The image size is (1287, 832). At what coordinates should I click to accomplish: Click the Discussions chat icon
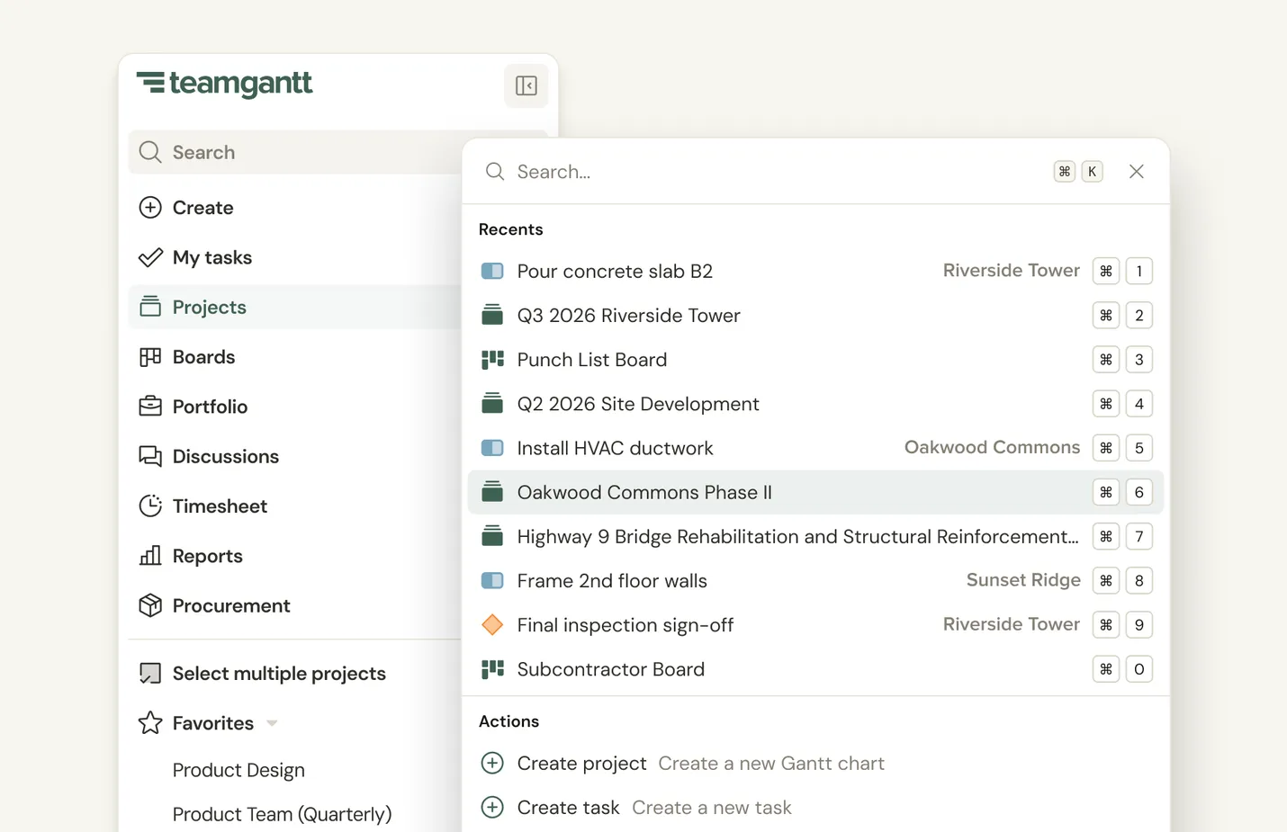(x=150, y=456)
